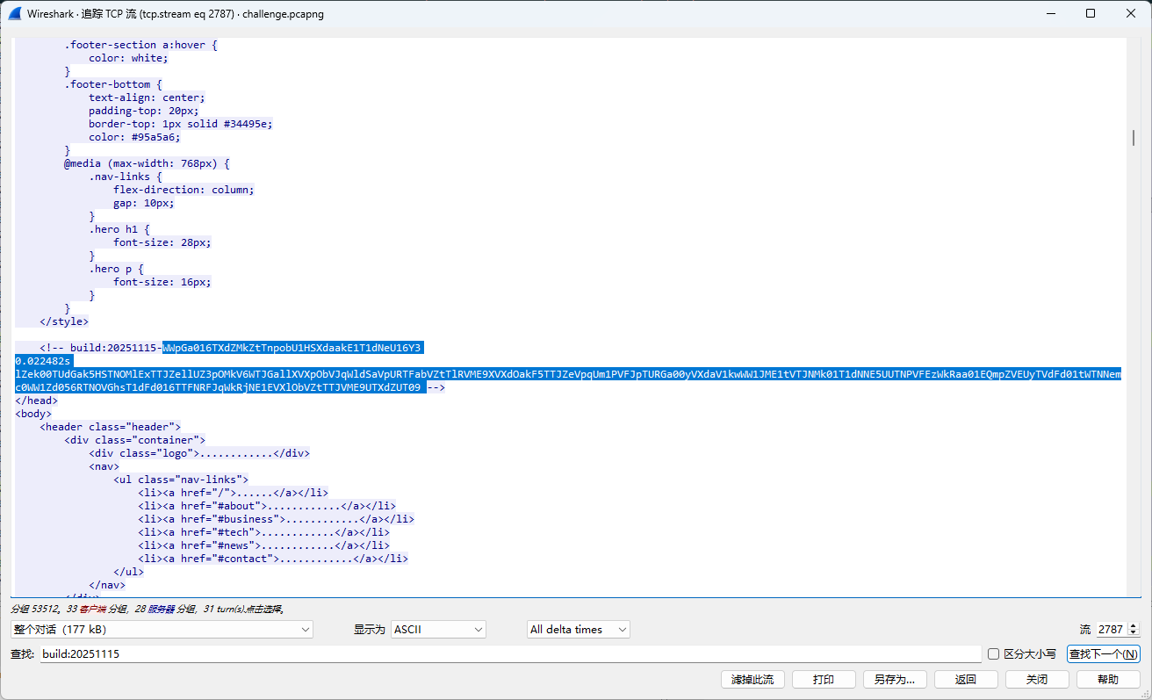1152x700 pixels.
Task: Open the All delta times dropdown
Action: pos(578,630)
